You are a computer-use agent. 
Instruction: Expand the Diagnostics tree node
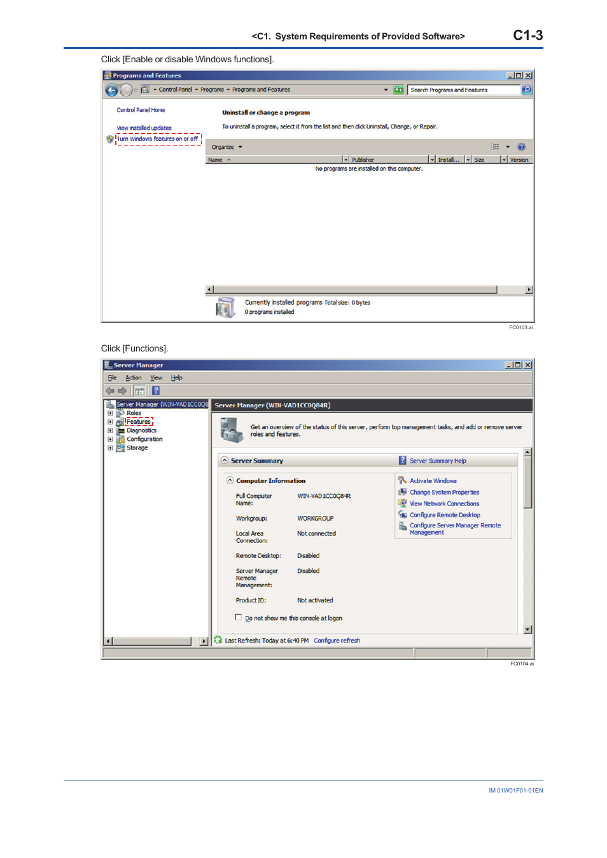(110, 430)
